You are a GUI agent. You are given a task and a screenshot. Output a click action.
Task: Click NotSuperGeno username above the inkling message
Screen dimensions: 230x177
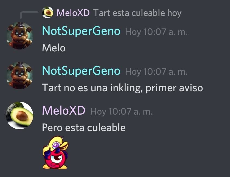81,71
